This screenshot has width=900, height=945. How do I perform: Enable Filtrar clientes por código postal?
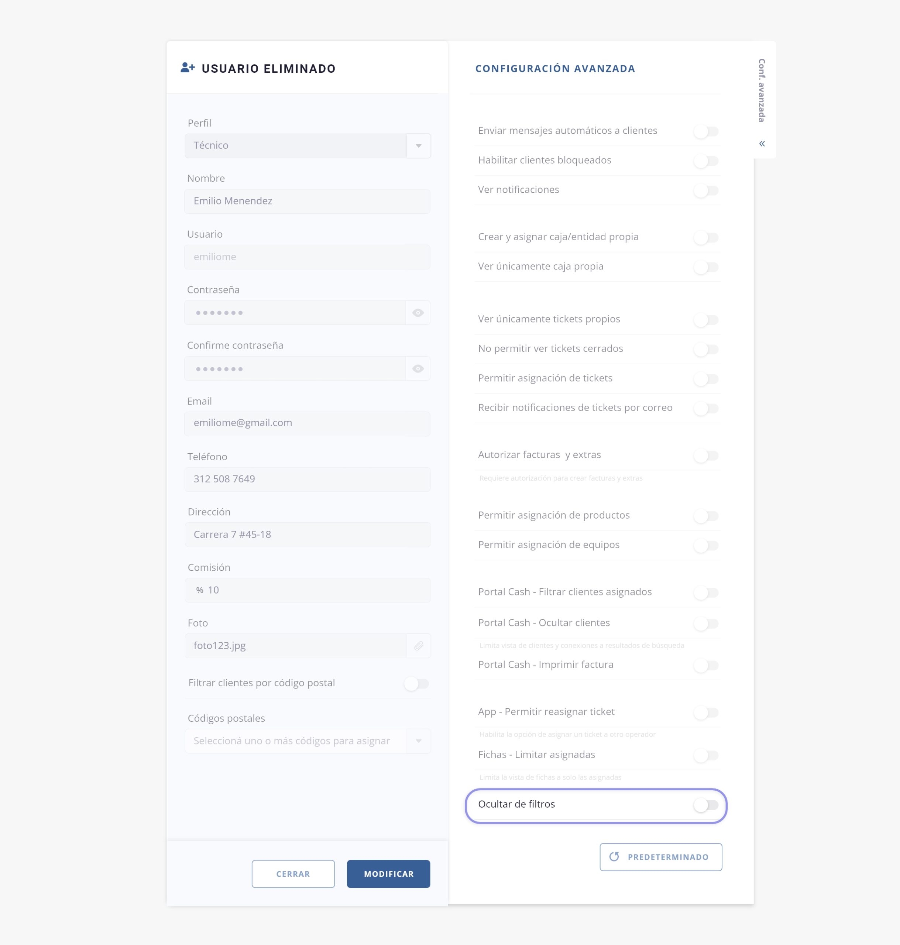click(x=416, y=684)
